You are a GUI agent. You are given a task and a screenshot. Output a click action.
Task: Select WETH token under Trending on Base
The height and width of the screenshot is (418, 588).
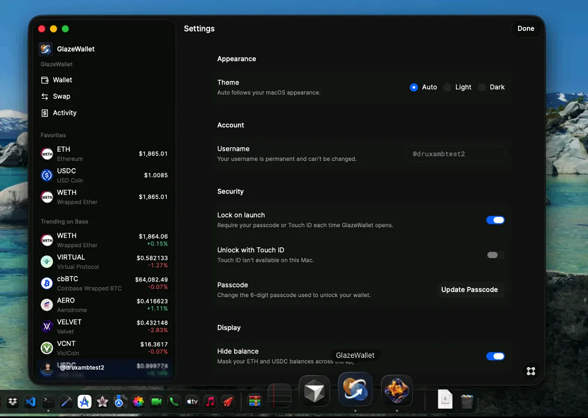click(x=104, y=240)
